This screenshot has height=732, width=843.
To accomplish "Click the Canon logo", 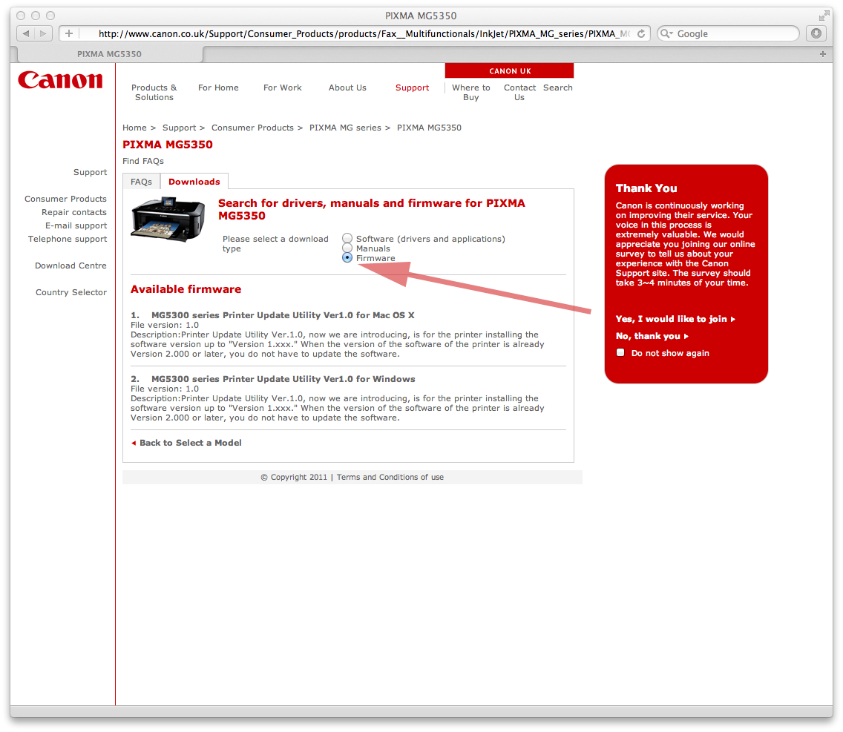I will [60, 80].
